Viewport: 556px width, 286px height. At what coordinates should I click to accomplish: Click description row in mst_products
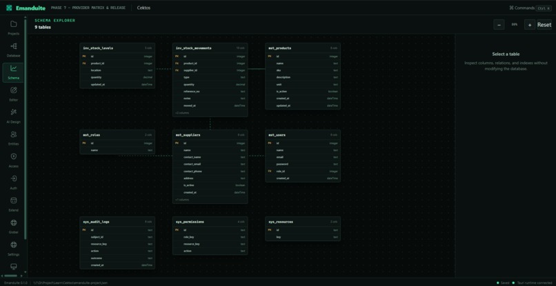point(303,77)
